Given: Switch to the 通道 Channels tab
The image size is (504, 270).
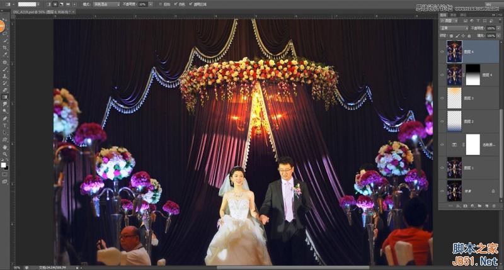Looking at the screenshot, I should coord(453,14).
